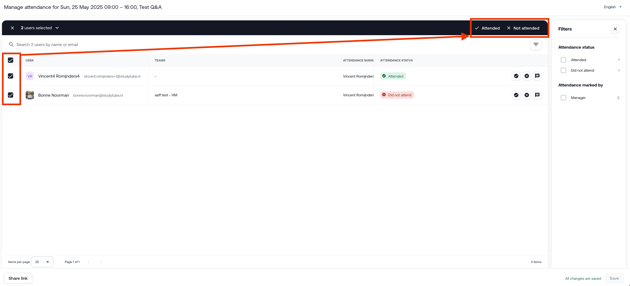This screenshot has width=630, height=286.
Task: Bulk mark selected users as Not attended
Action: [523, 28]
